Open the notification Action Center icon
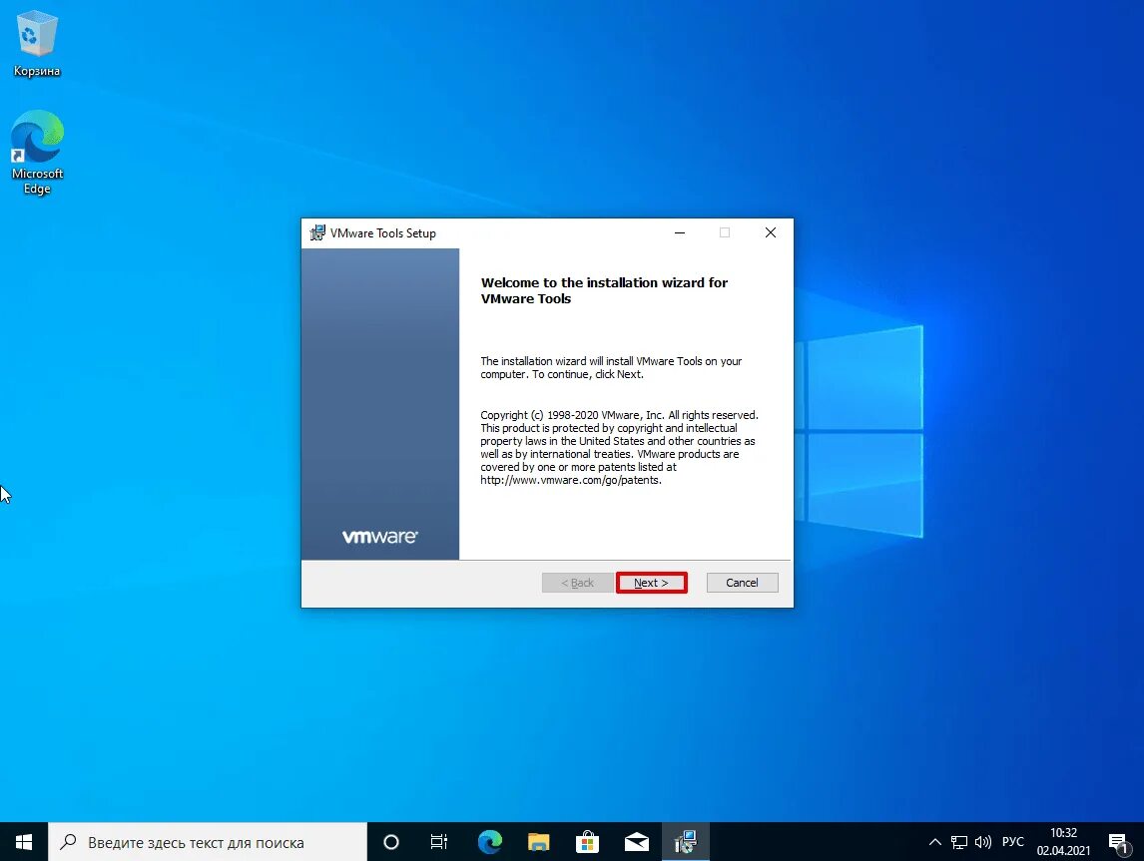 (x=1118, y=842)
